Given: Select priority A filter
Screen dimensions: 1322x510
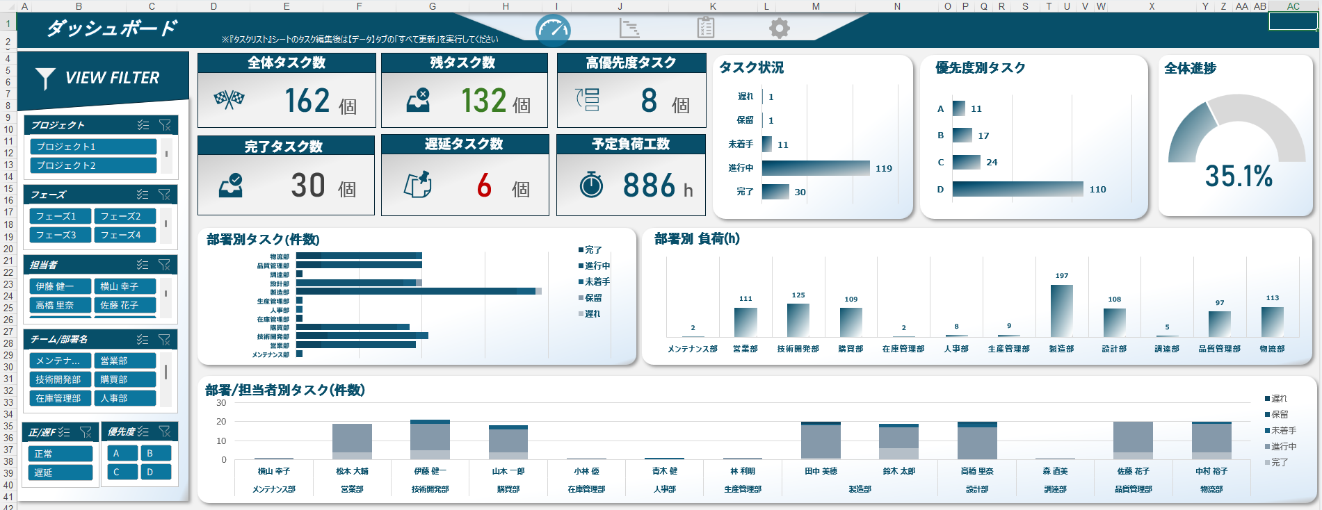Looking at the screenshot, I should 122,453.
